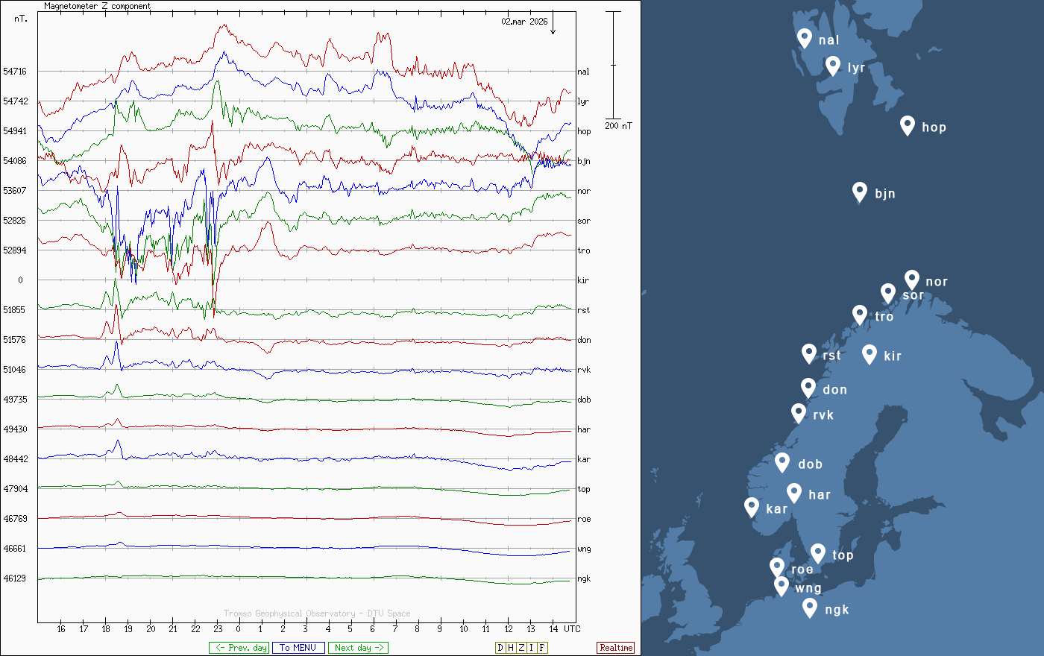This screenshot has height=656, width=1044.
Task: Select the top station marker
Action: [x=818, y=553]
